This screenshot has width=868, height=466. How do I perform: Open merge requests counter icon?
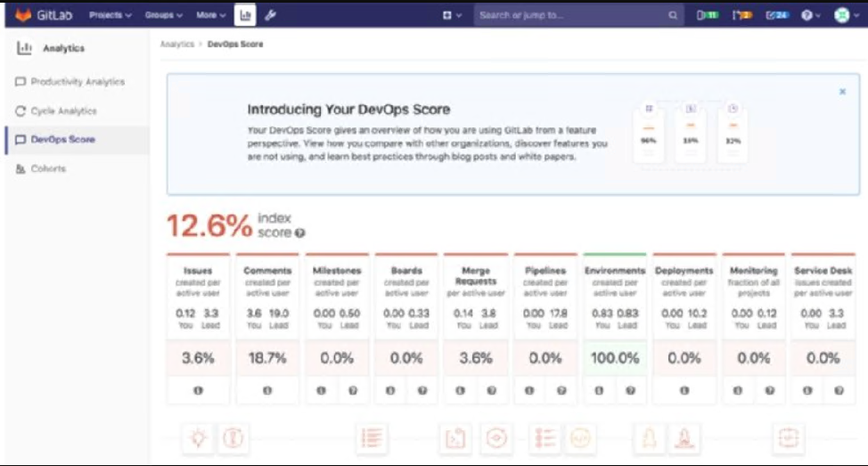coord(741,15)
